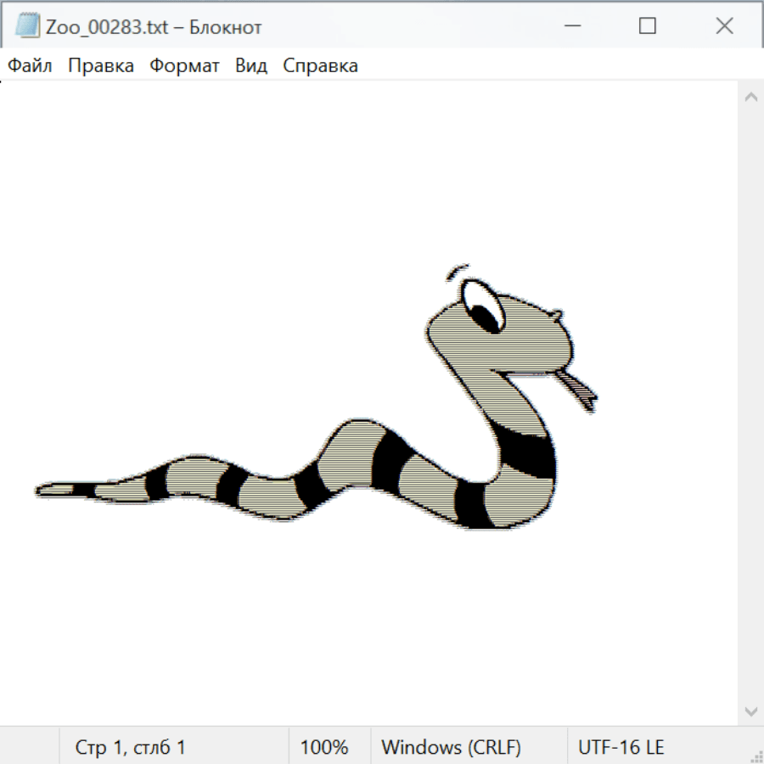Maximize the Блокнот window

pyautogui.click(x=648, y=26)
